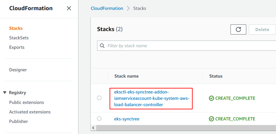Open StackSets in the sidebar

[x=19, y=38]
